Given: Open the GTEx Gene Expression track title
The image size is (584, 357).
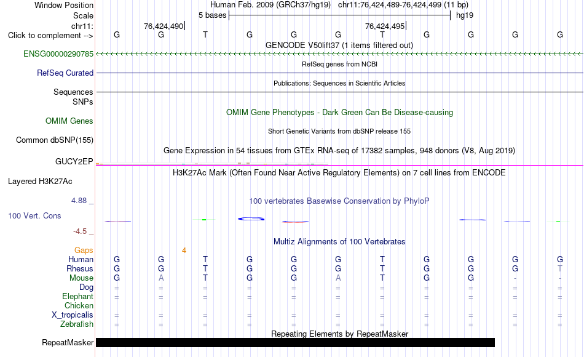Looking at the screenshot, I should 339,150.
